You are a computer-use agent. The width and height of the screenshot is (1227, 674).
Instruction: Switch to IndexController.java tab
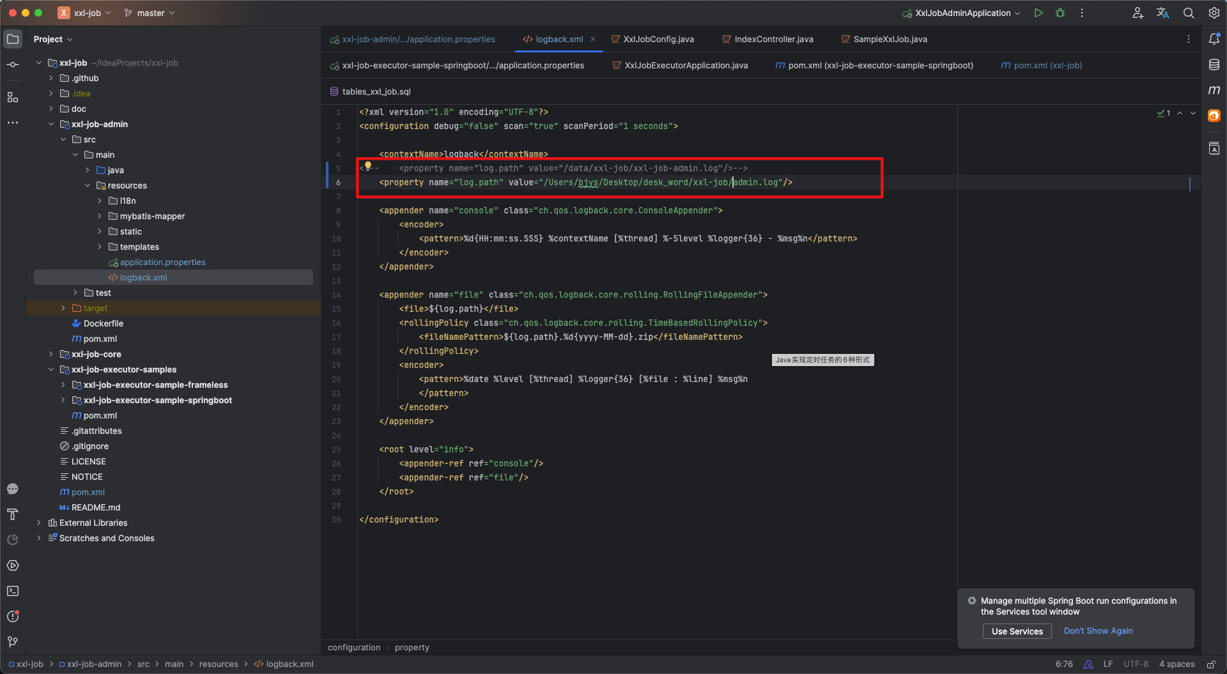click(x=768, y=39)
